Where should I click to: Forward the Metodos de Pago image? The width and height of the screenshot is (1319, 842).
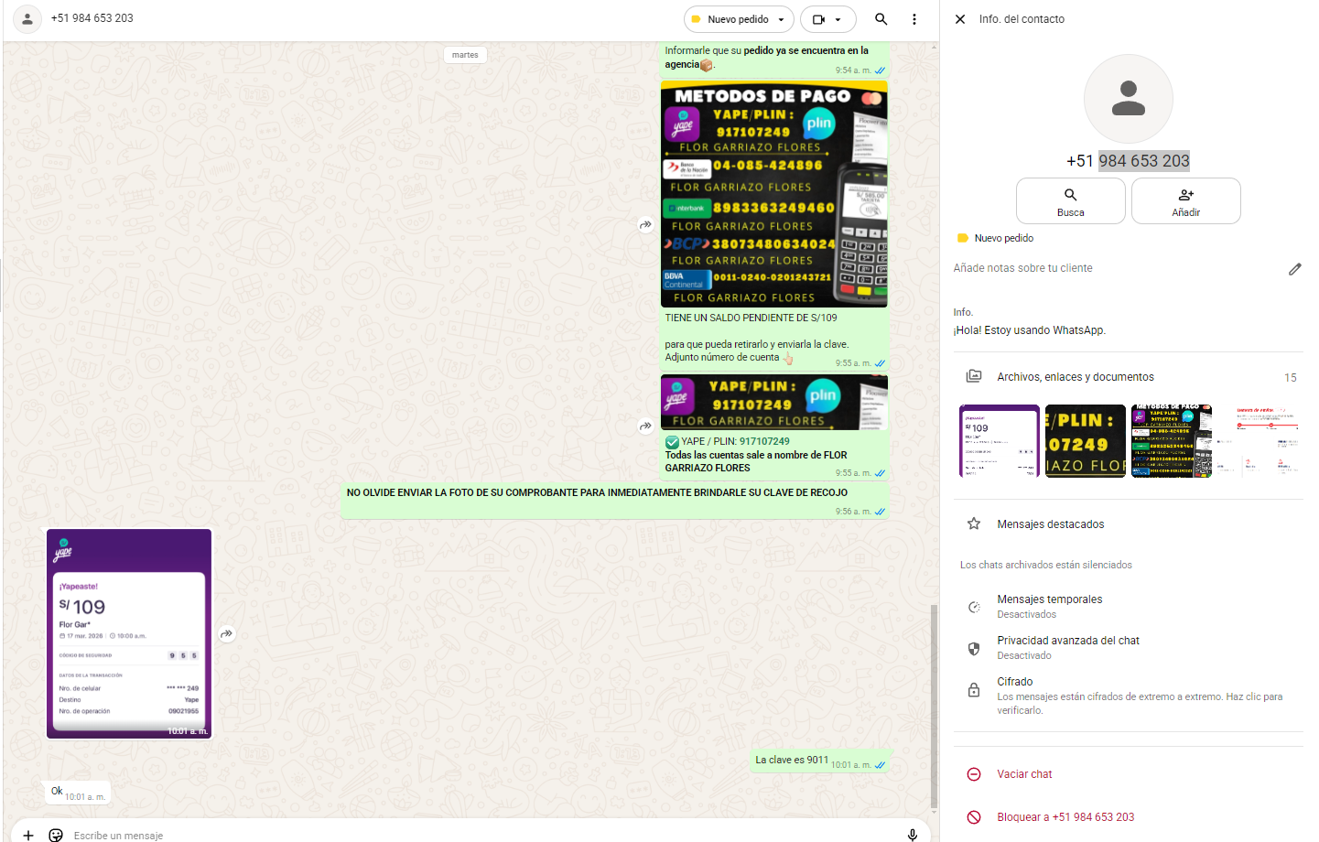coord(645,224)
